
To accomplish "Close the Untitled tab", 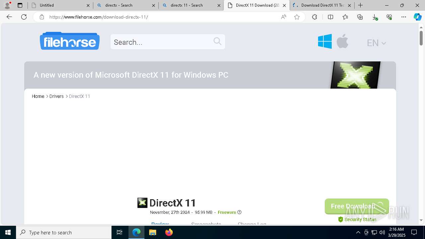I will (x=88, y=5).
